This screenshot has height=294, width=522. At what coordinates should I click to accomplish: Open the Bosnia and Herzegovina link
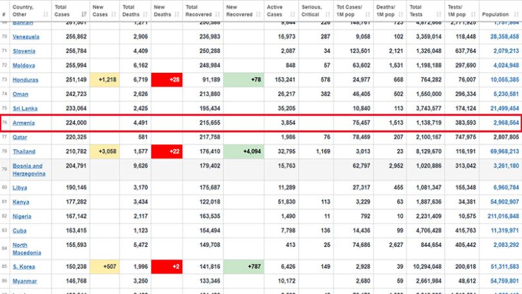coord(29,170)
